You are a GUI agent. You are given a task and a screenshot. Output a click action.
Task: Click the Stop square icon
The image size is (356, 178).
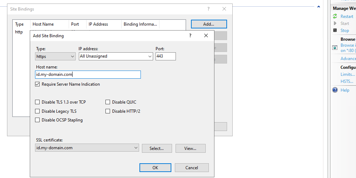coord(335,31)
